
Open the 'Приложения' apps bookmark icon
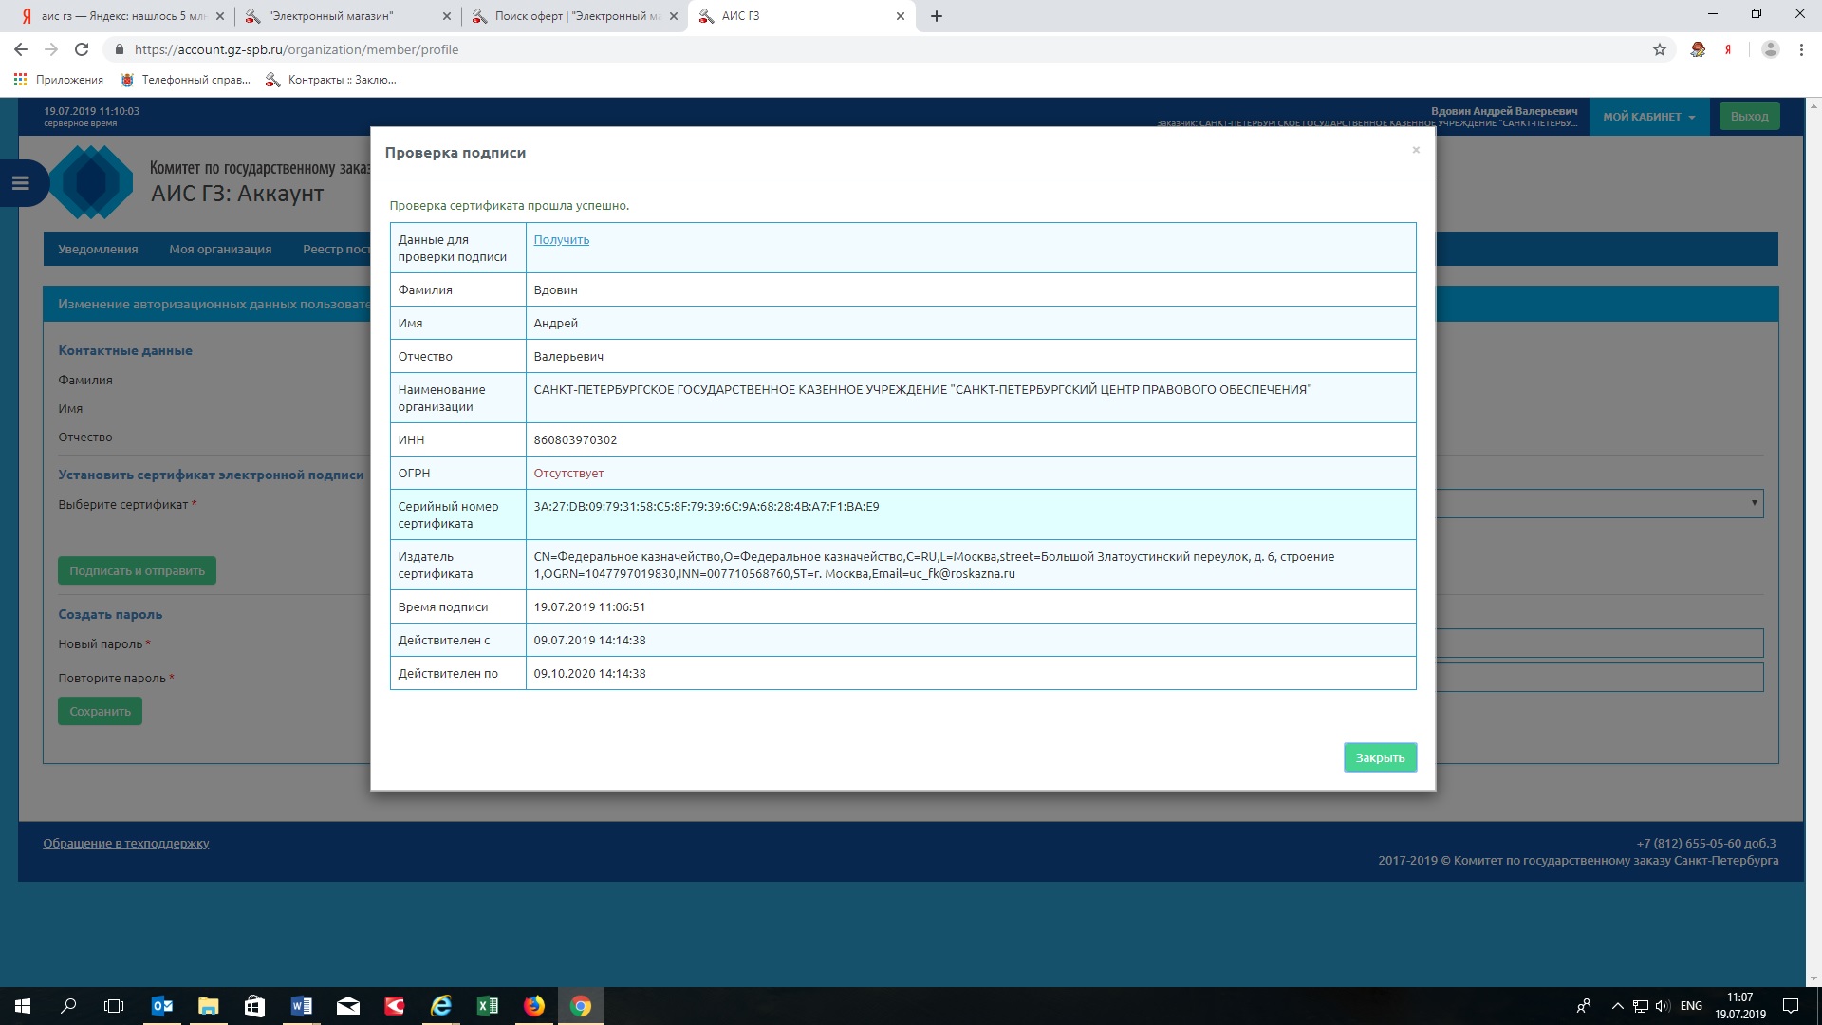[x=21, y=80]
